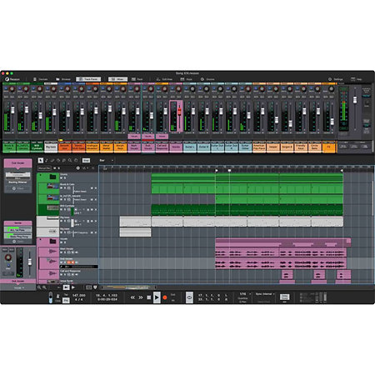Image resolution: width=375 pixels, height=375 pixels.
Task: Select the Magnify tool in sequencer toolbar
Action: click(x=70, y=160)
